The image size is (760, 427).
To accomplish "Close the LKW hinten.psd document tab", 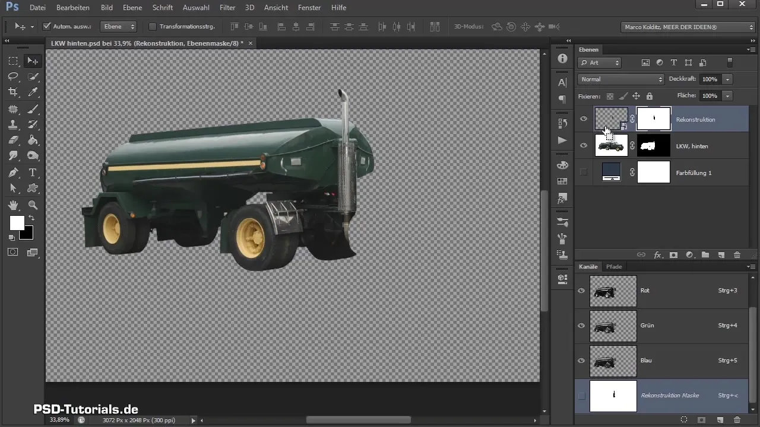I will pyautogui.click(x=251, y=43).
